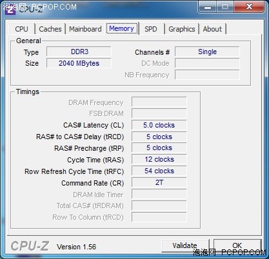Click the maximize button in title bar

tap(225, 7)
